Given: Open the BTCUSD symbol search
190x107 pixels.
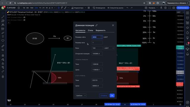Looking at the screenshot, I should coord(11,8).
